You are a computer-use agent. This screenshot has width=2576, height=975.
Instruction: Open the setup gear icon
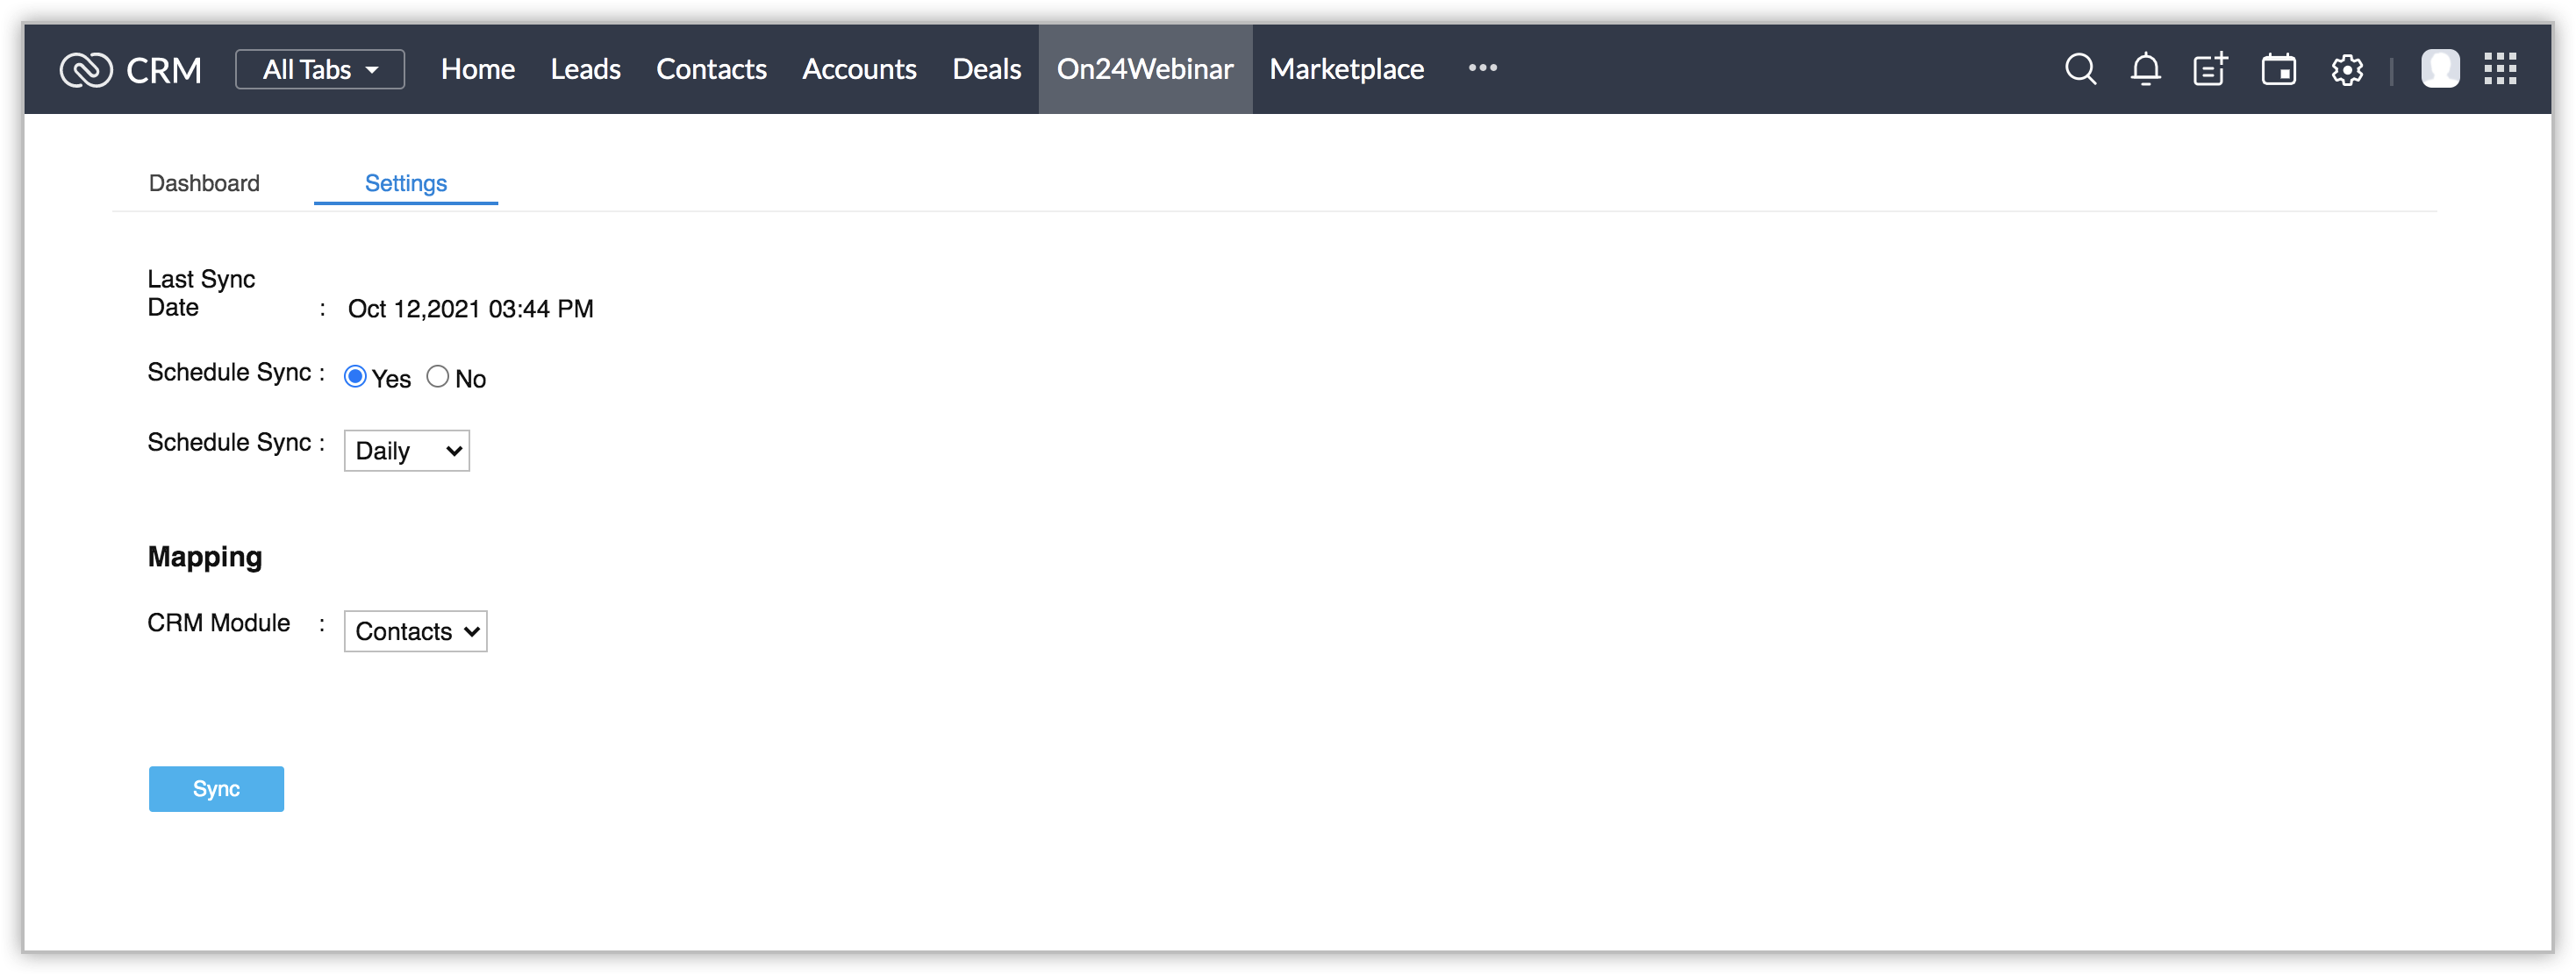coord(2346,70)
